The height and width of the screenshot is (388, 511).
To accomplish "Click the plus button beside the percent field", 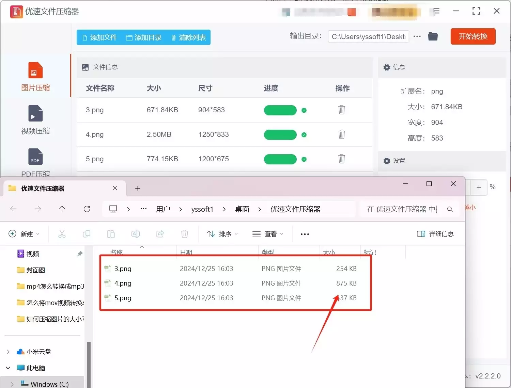I will pyautogui.click(x=479, y=187).
